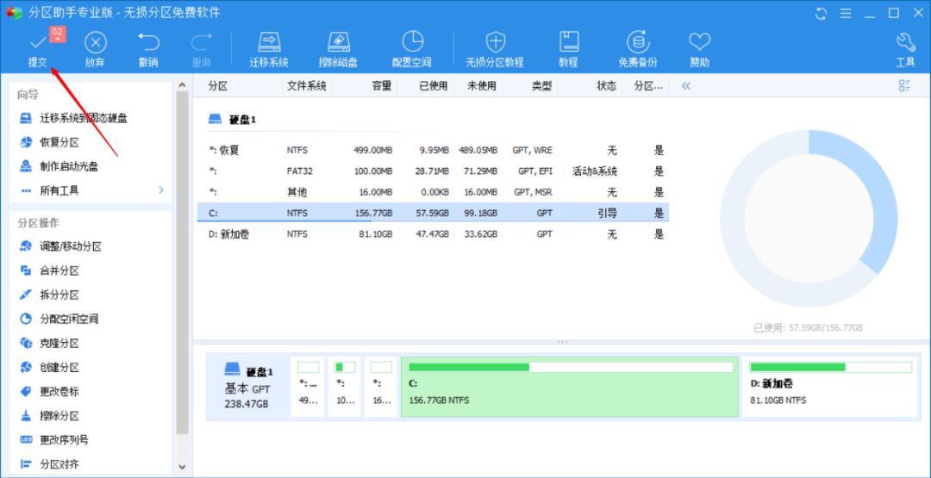Select the 其他 MSR partition row
This screenshot has width=931, height=478.
pos(433,192)
